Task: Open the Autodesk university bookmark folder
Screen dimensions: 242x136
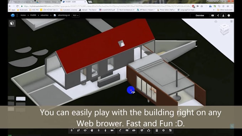Action: (x=69, y=10)
